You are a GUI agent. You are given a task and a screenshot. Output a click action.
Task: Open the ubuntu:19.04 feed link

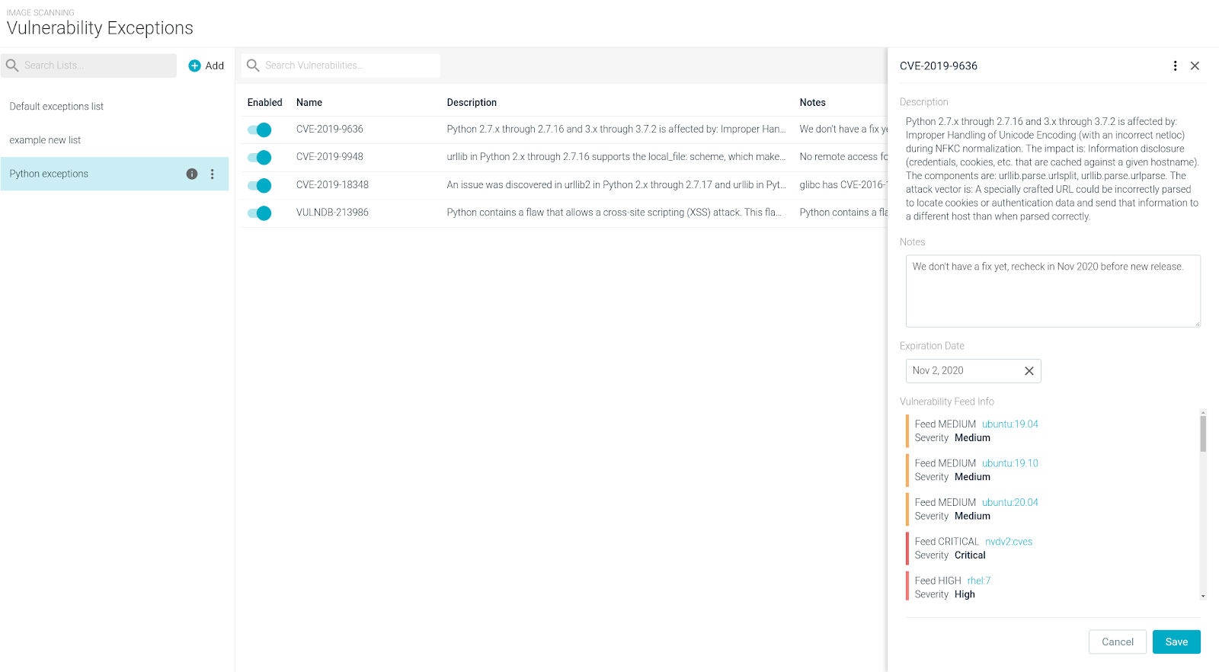click(1010, 424)
